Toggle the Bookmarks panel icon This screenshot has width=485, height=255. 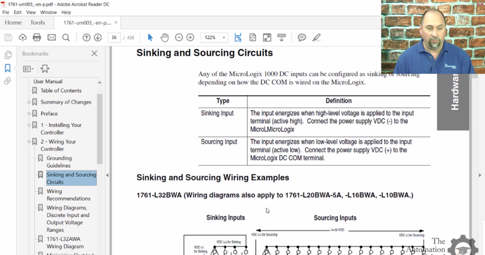(x=8, y=68)
